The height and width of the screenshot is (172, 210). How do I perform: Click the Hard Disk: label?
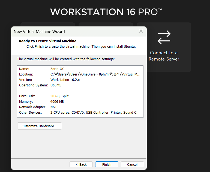27,96
